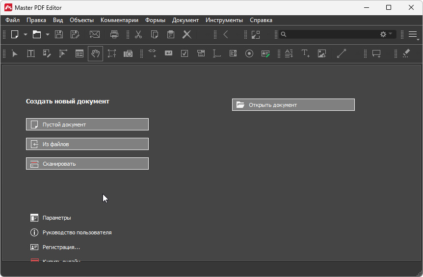
Task: Click the Пустой документ button
Action: point(87,125)
